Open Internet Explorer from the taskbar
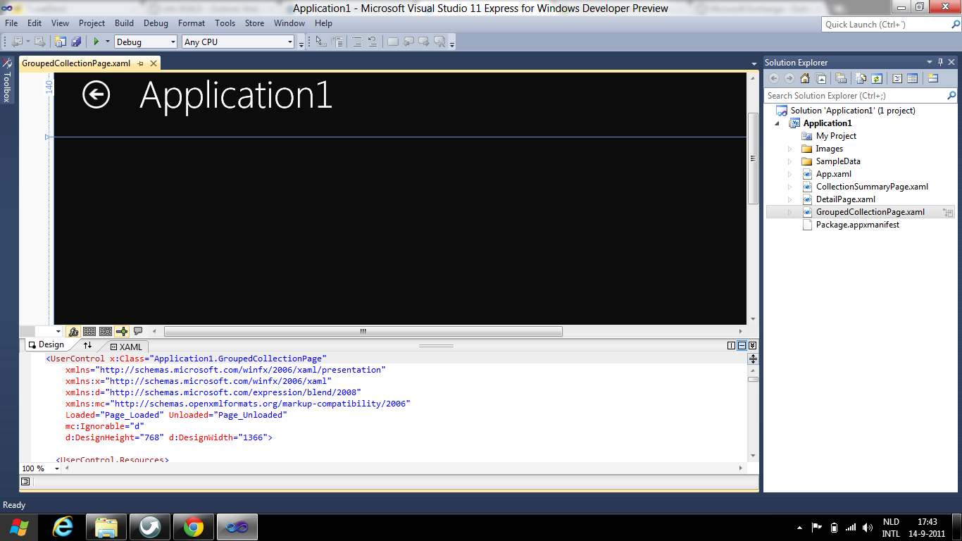This screenshot has height=541, width=962. (x=63, y=527)
